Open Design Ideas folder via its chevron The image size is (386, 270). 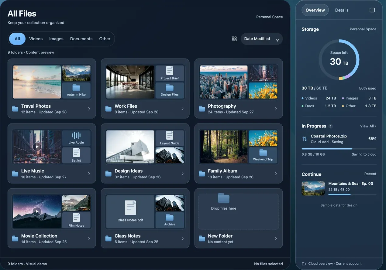click(183, 174)
